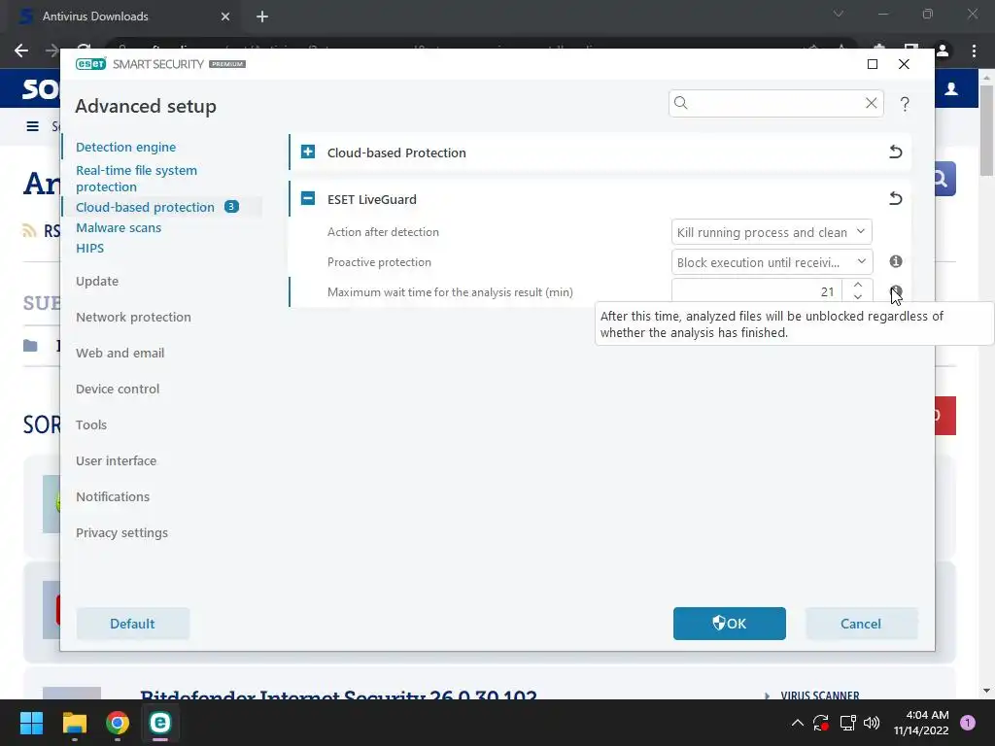This screenshot has height=746, width=995.
Task: Revert the ESET LiveGuard section to defaults
Action: tap(895, 198)
